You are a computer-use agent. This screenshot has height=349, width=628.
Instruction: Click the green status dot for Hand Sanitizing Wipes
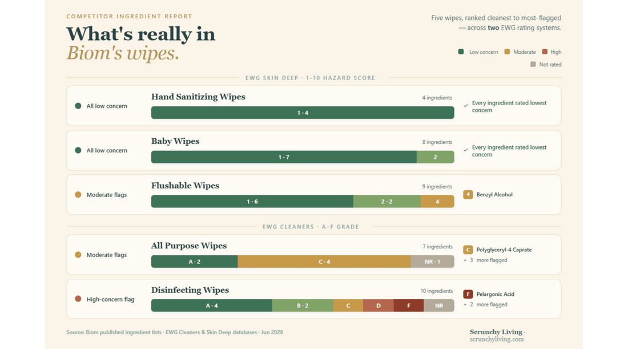[78, 106]
